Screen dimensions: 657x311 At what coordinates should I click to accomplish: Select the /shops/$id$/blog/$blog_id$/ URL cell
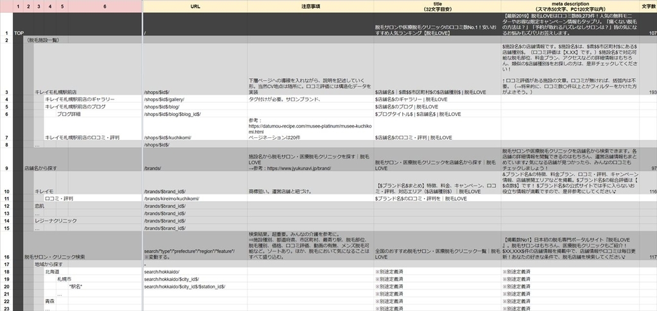[195, 114]
